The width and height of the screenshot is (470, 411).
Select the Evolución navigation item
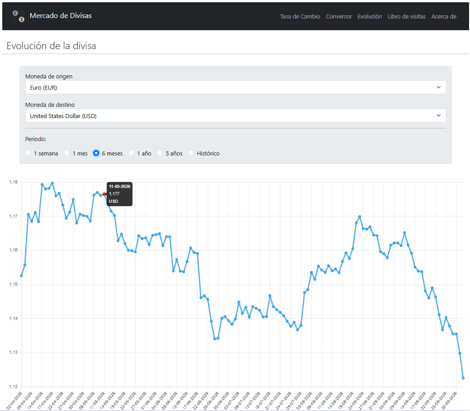tap(370, 17)
